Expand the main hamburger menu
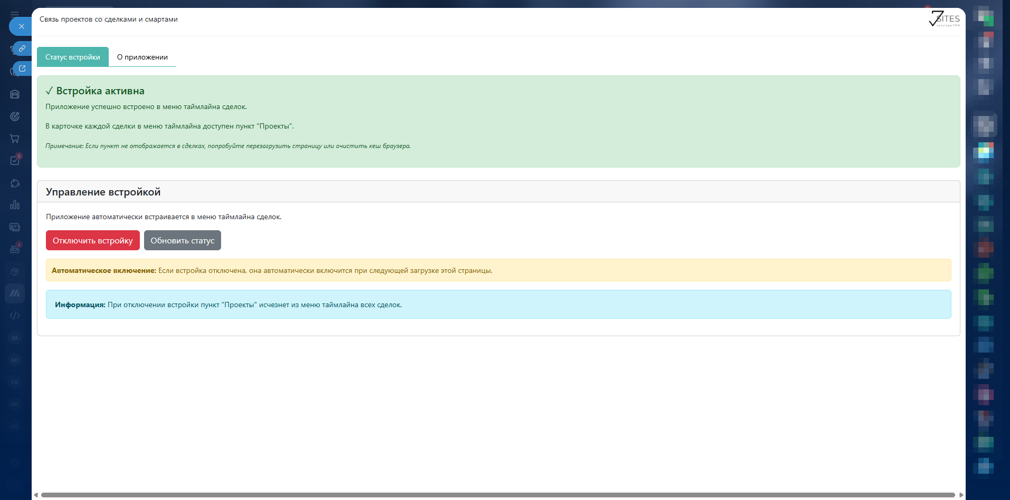This screenshot has width=1010, height=500. 15,14
